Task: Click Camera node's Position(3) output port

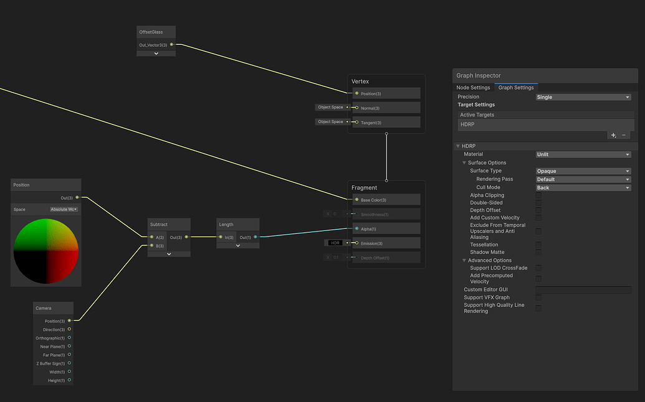Action: click(69, 321)
